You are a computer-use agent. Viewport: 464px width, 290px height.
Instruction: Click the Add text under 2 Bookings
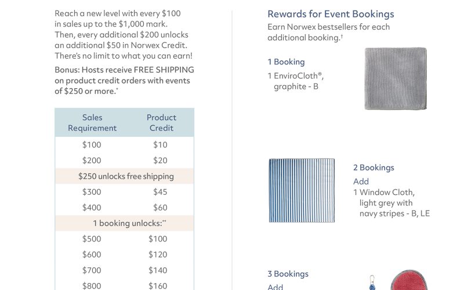pyautogui.click(x=361, y=182)
